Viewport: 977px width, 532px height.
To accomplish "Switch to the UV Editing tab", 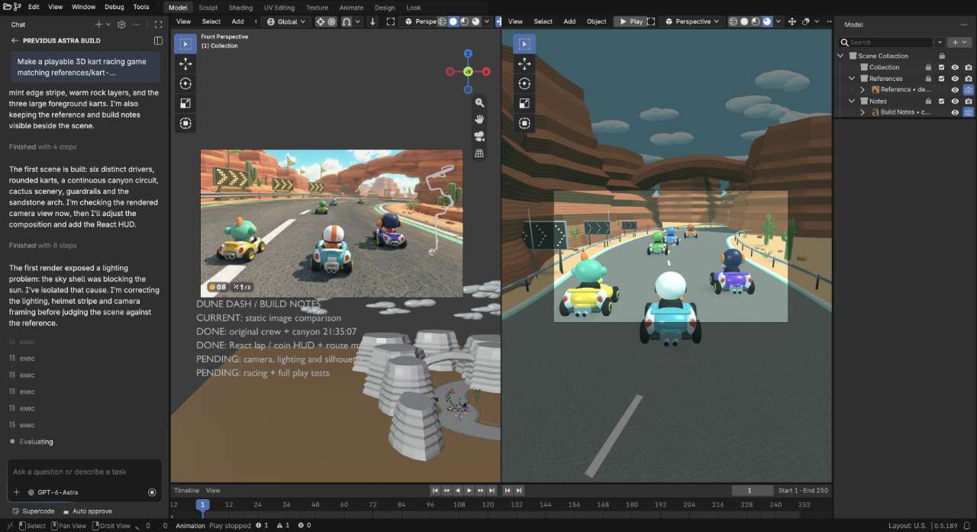I will pyautogui.click(x=279, y=7).
